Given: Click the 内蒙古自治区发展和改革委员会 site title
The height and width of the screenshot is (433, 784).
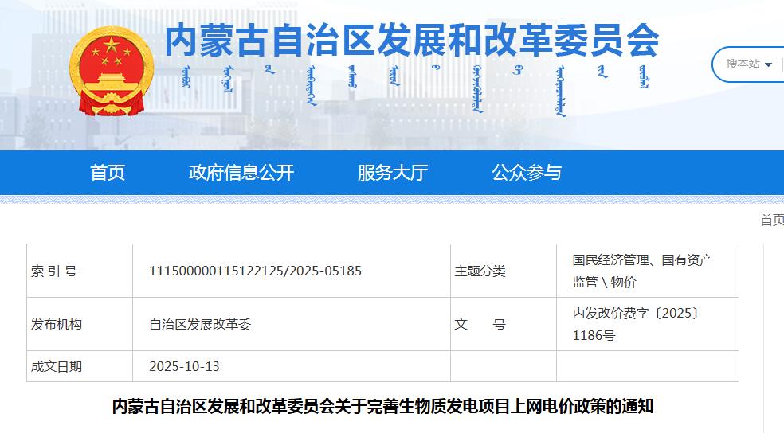Looking at the screenshot, I should 412,40.
